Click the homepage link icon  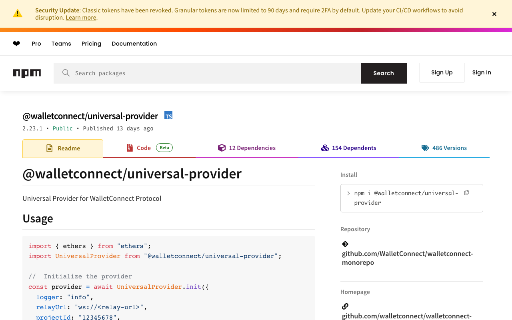pyautogui.click(x=345, y=306)
